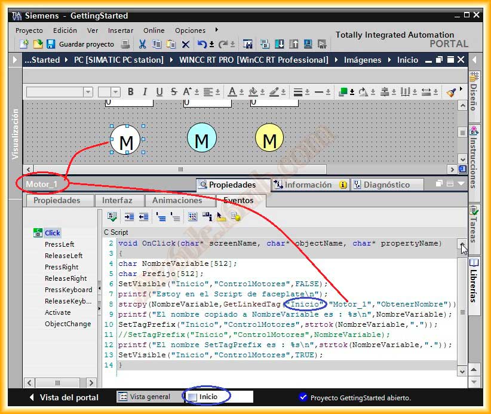This screenshot has height=414, width=491.
Task: Select the cyan motor M circle
Action: [202, 139]
